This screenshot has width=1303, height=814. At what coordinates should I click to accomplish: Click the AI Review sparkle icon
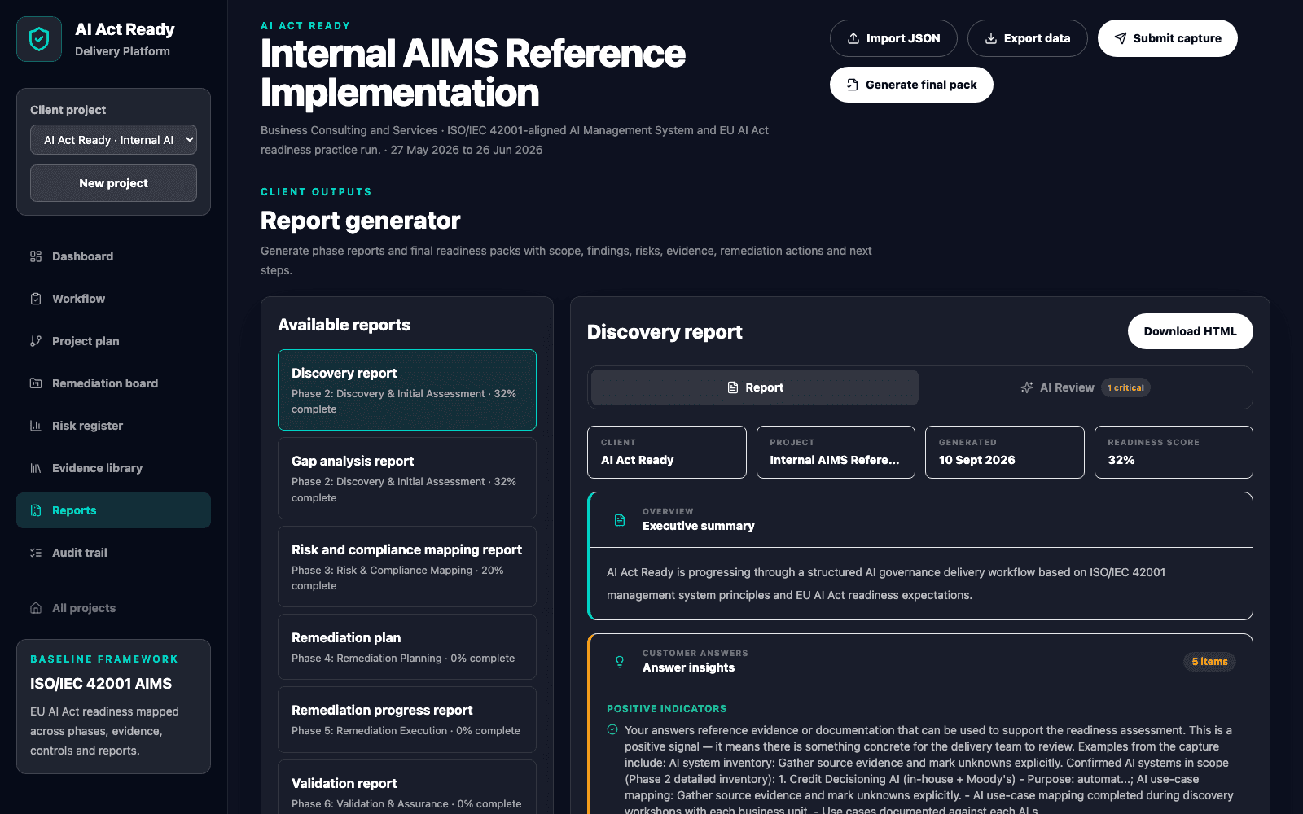1027,387
